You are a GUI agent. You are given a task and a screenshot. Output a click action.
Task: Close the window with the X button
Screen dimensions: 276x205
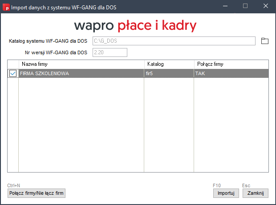click(x=266, y=6)
